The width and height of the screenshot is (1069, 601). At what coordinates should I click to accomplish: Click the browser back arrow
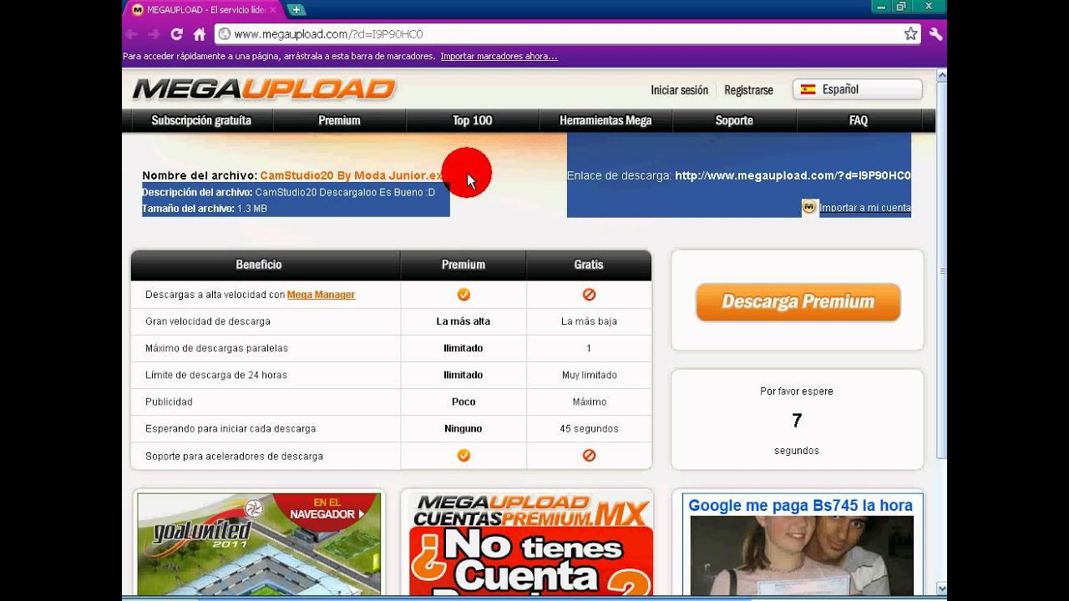coord(131,34)
